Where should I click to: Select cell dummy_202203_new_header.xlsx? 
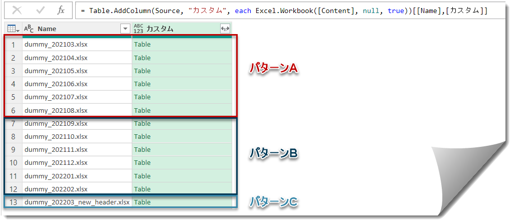(77, 202)
